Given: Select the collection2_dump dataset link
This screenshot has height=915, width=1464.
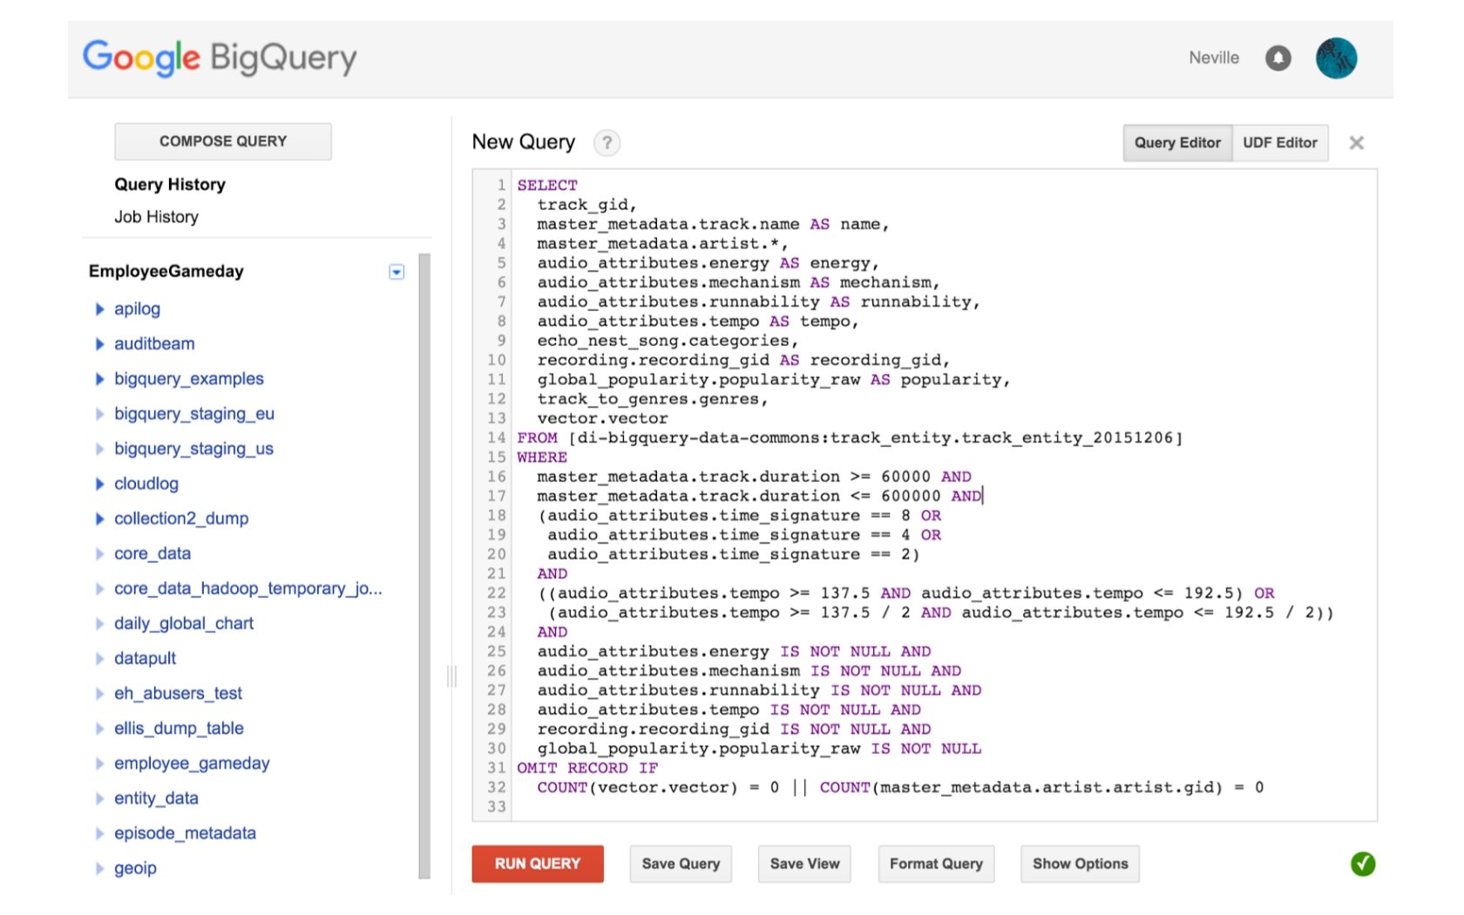Looking at the screenshot, I should click(181, 518).
